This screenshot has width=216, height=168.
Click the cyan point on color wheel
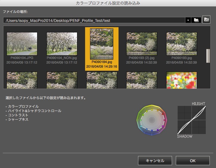pos(141,126)
